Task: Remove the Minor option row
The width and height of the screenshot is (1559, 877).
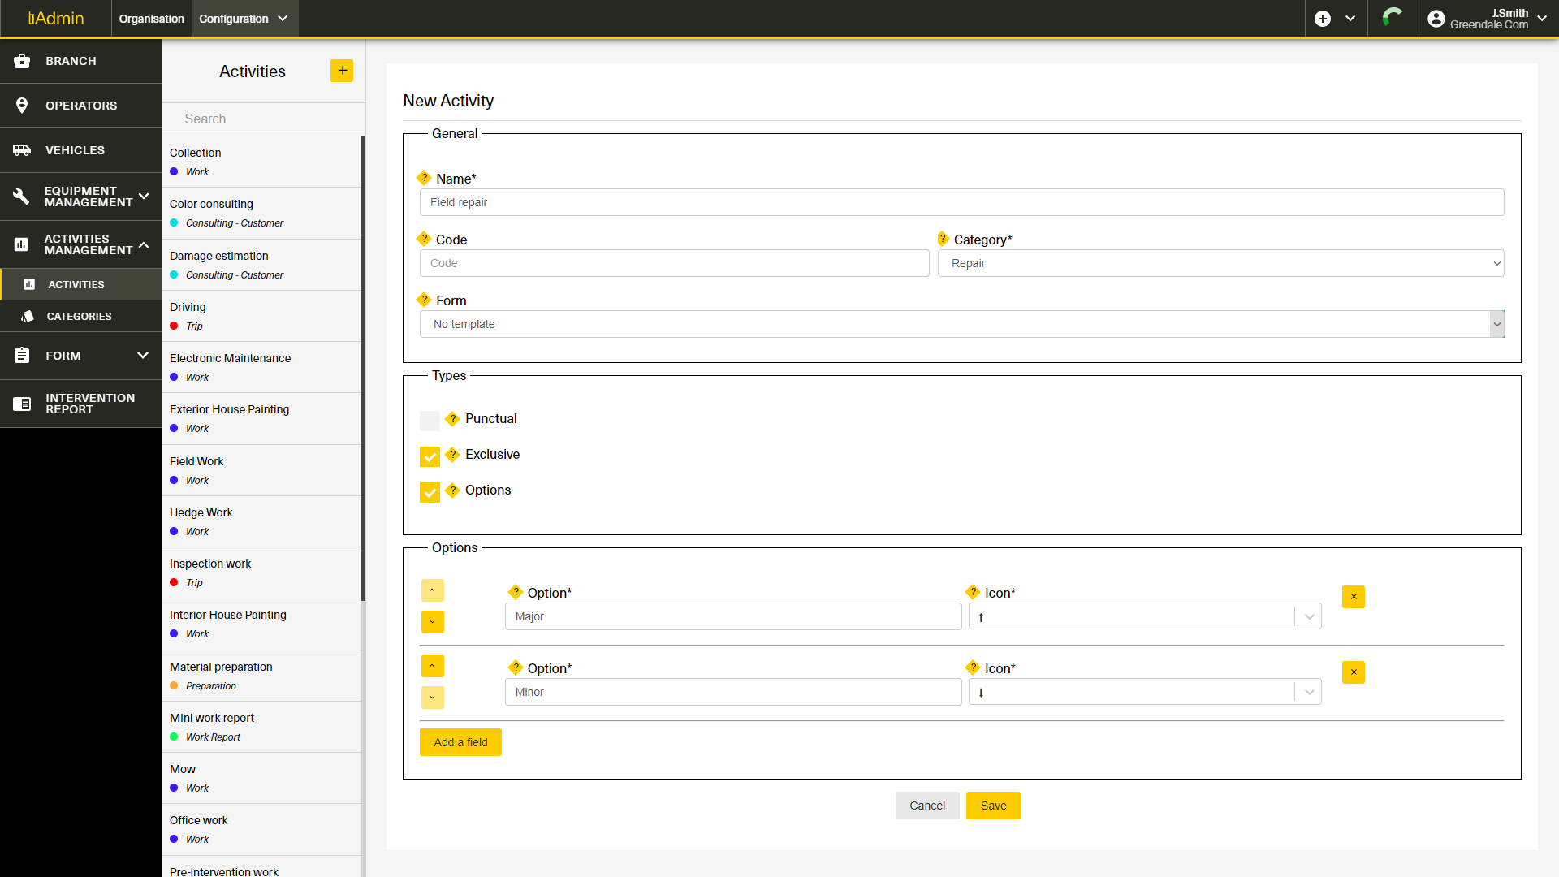Action: coord(1353,672)
